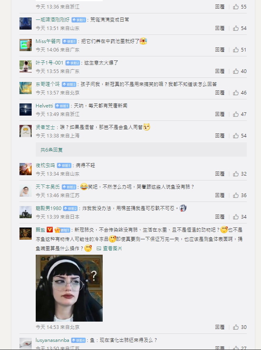Like 叶子1号-001's comment with 40 likes
This screenshot has height=350, width=261.
coord(236,71)
